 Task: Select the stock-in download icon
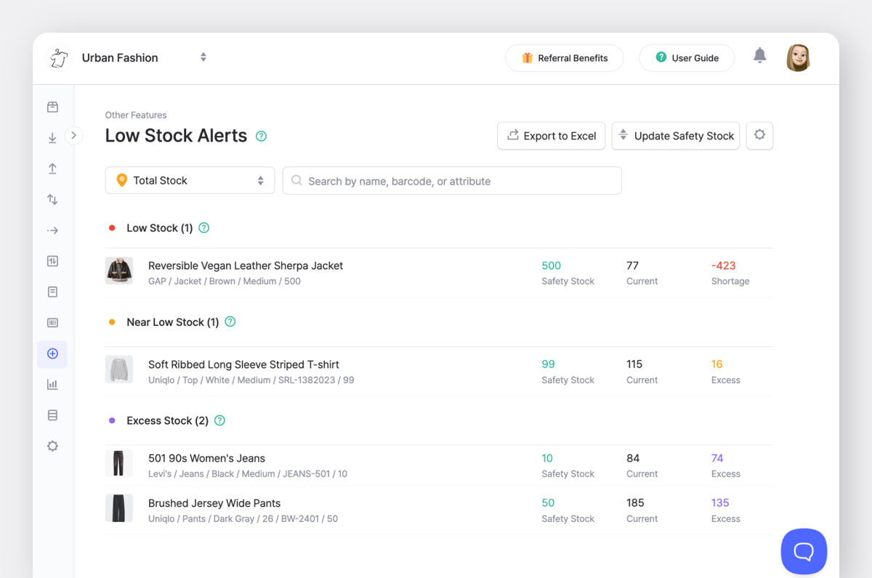pyautogui.click(x=52, y=137)
